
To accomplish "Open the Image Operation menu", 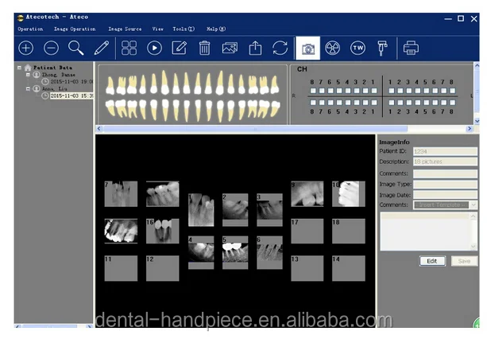I will coord(75,29).
